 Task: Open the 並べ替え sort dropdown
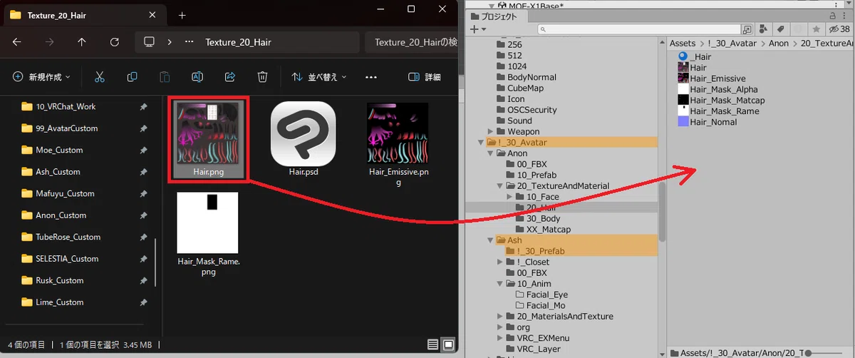point(319,77)
